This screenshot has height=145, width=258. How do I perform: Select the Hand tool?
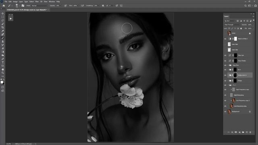pyautogui.click(x=3, y=69)
